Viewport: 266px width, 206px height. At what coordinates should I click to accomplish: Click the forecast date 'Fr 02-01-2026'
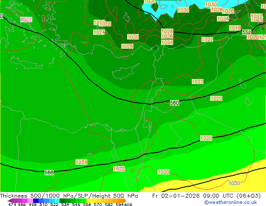point(176,196)
